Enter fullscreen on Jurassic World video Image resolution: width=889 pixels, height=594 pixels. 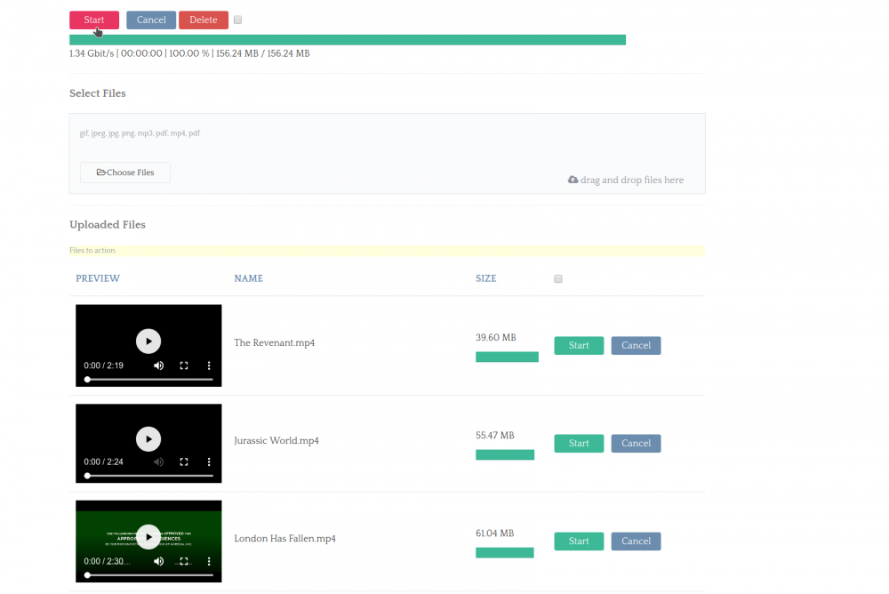point(184,462)
